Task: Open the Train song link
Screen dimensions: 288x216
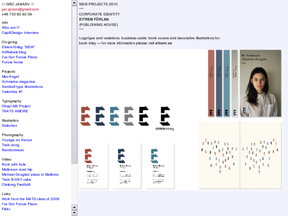Action: [11, 145]
